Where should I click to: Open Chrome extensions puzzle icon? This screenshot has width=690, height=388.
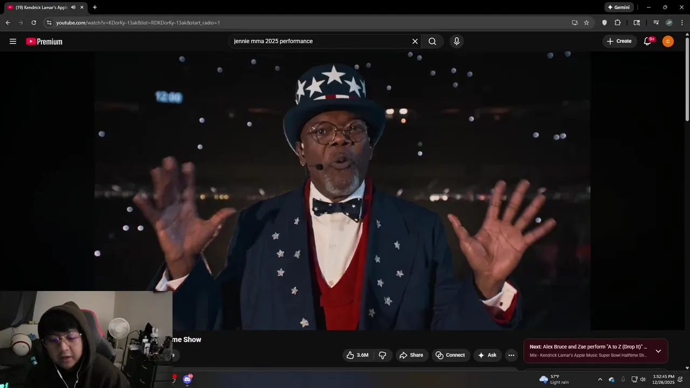pyautogui.click(x=618, y=23)
